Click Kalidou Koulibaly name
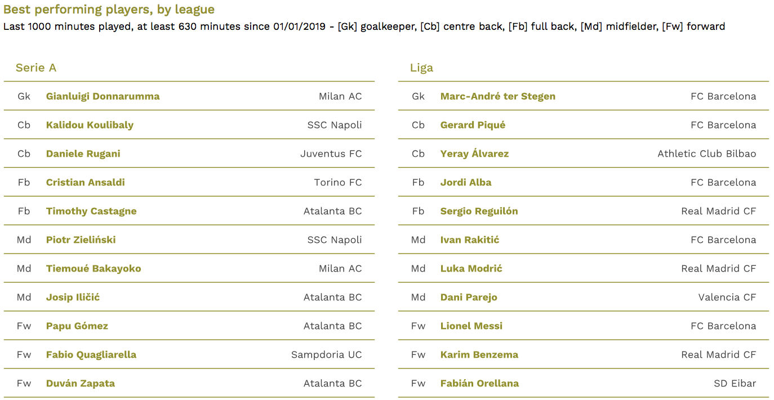The height and width of the screenshot is (400, 774). tap(90, 125)
